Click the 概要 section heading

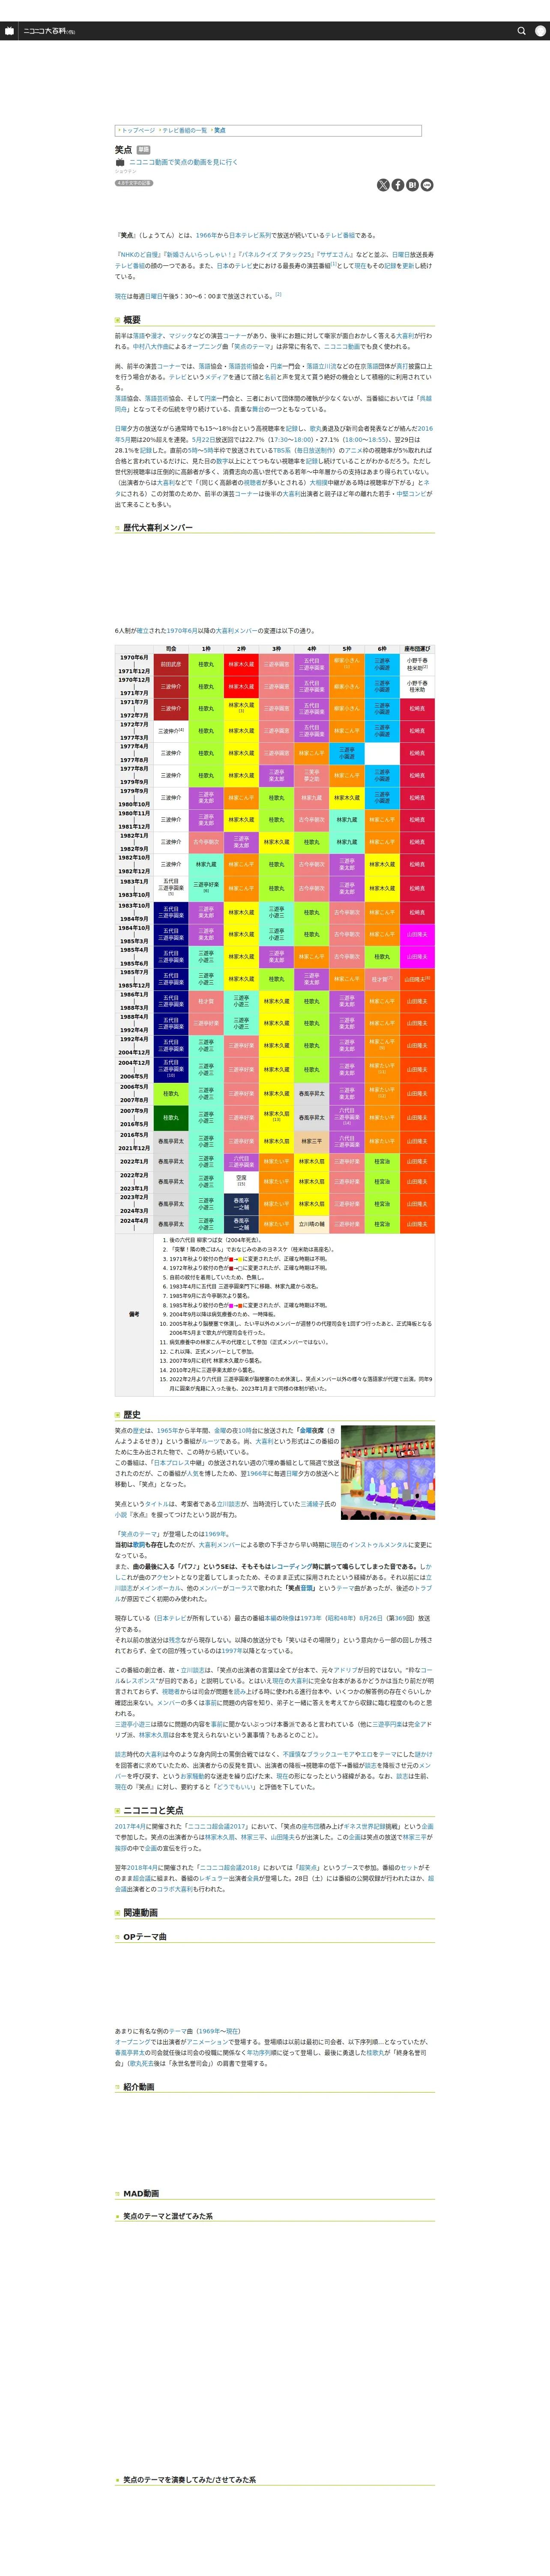[x=132, y=320]
